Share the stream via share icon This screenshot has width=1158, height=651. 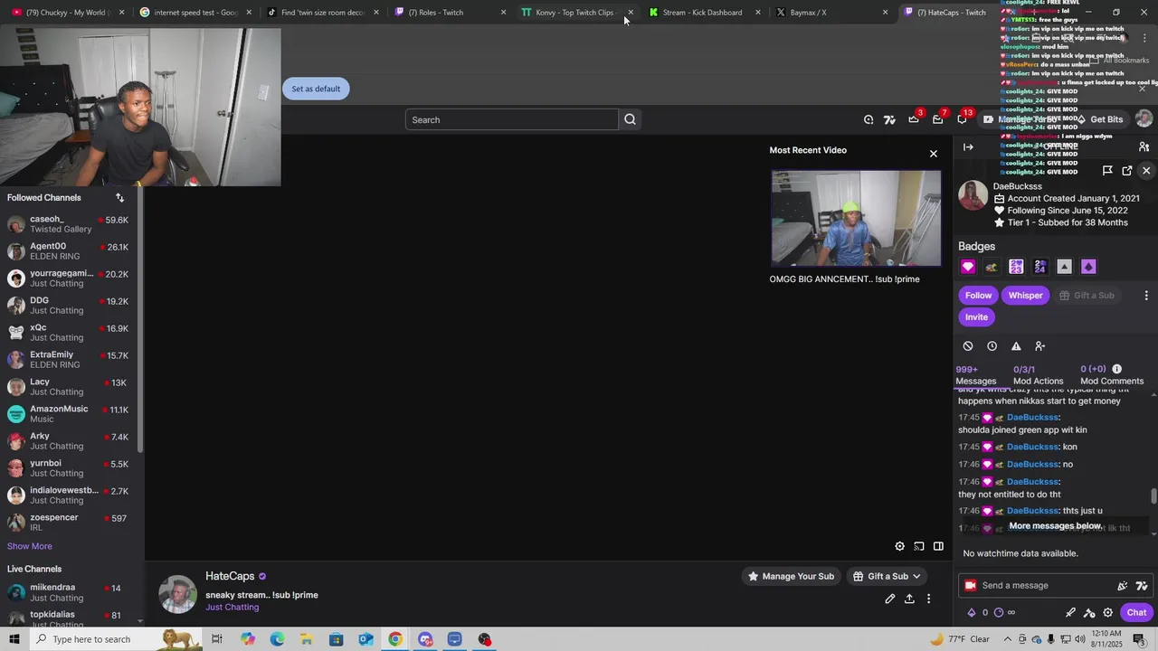[x=909, y=599]
